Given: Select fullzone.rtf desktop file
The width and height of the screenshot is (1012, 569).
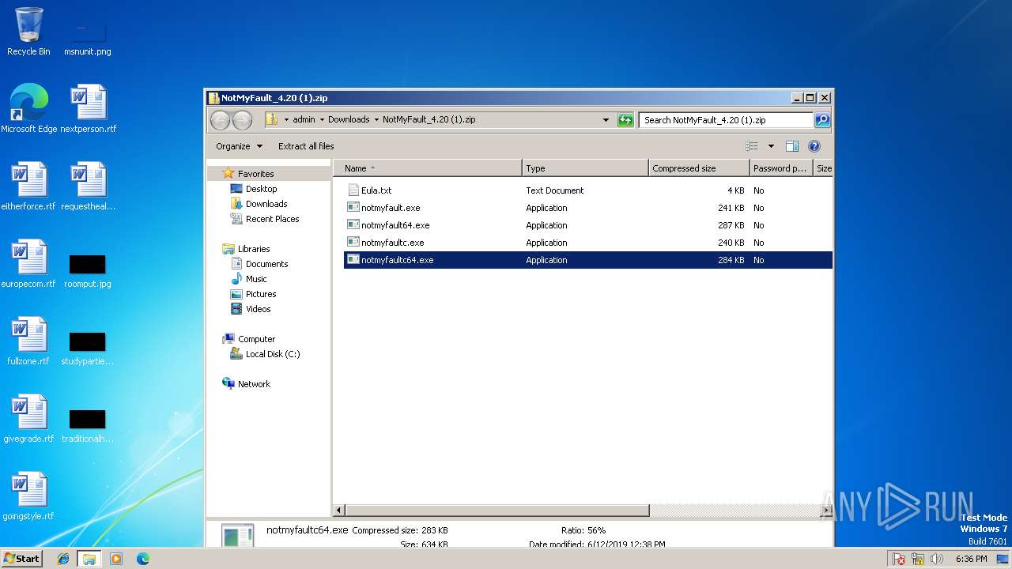Looking at the screenshot, I should (x=28, y=341).
